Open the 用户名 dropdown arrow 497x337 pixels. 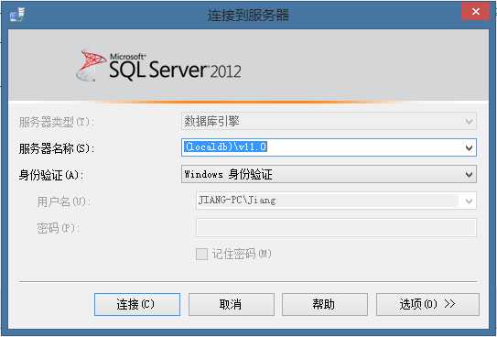(469, 201)
